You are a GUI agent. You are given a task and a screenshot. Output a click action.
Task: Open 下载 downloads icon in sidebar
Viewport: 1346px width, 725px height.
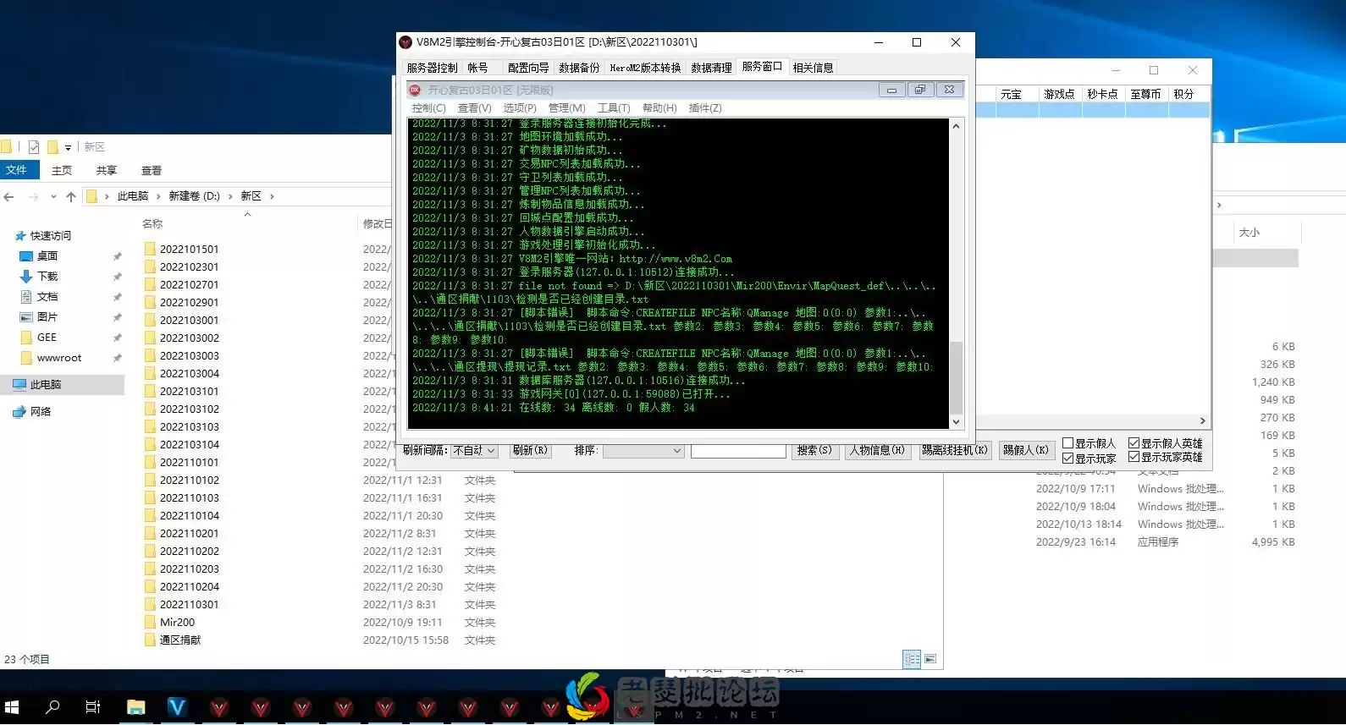(25, 277)
